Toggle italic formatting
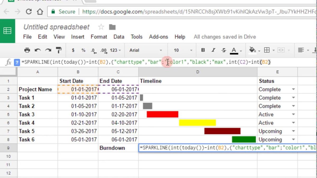317x178 pixels. (x=214, y=50)
